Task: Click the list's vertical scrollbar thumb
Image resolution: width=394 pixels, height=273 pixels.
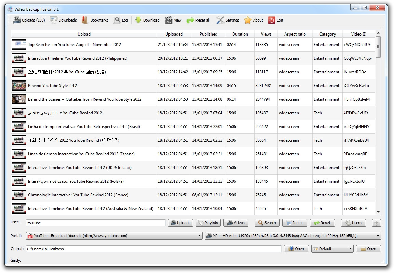Action: (x=378, y=47)
